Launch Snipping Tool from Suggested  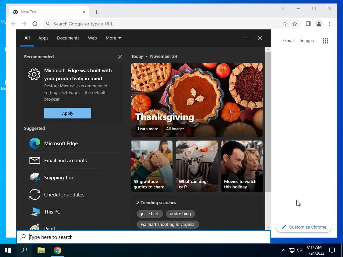click(x=73, y=177)
